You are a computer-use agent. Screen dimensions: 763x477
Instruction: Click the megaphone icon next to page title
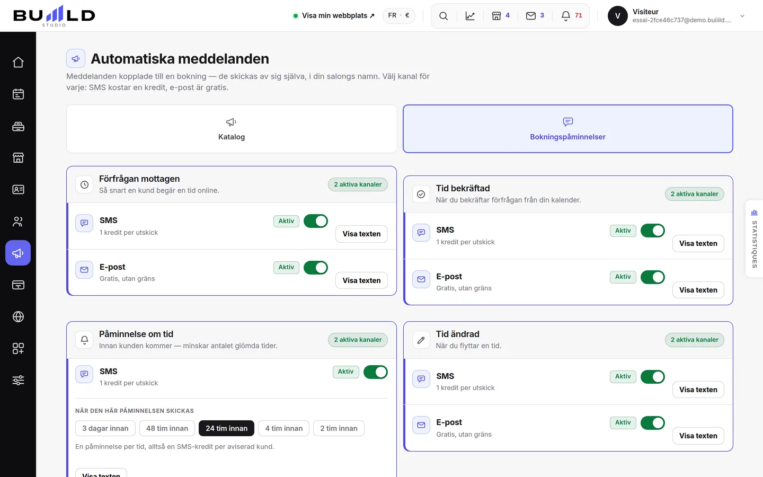tap(76, 58)
